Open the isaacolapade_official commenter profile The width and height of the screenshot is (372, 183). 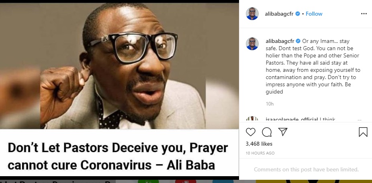pos(292,120)
